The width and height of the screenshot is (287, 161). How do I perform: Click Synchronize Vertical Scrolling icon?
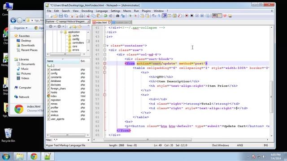coord(142,16)
